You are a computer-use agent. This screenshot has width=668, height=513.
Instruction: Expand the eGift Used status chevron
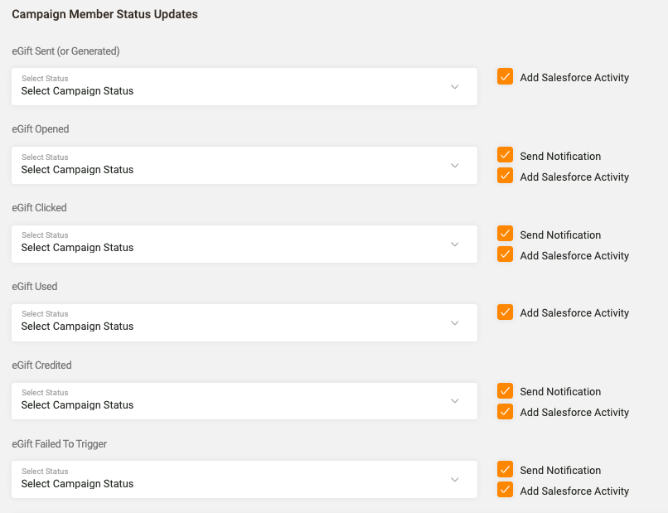pos(454,322)
